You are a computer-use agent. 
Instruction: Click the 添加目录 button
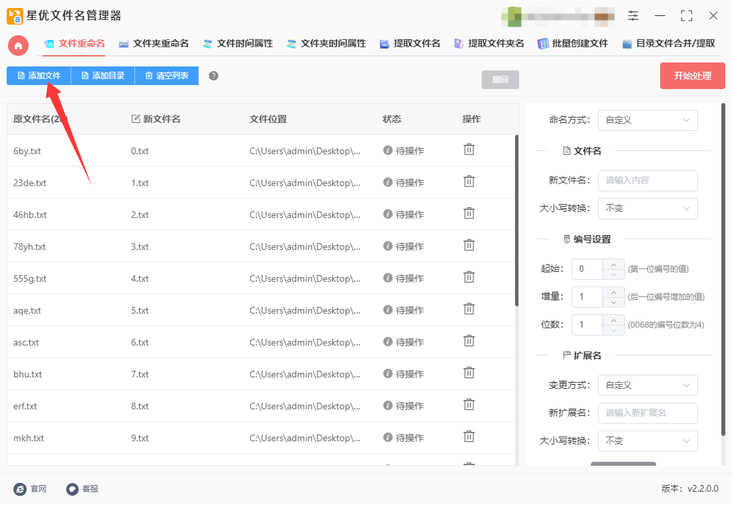coord(102,76)
